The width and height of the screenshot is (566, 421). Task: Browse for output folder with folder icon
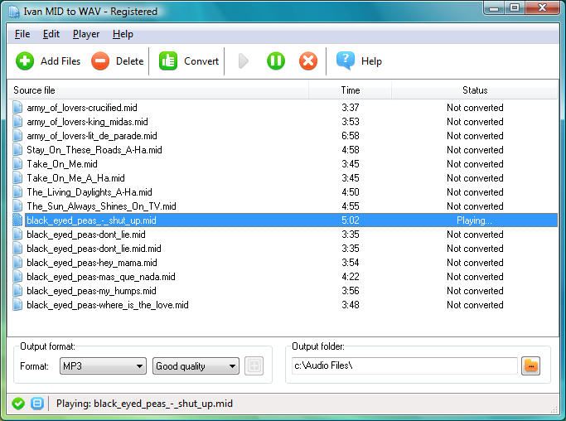pos(530,365)
